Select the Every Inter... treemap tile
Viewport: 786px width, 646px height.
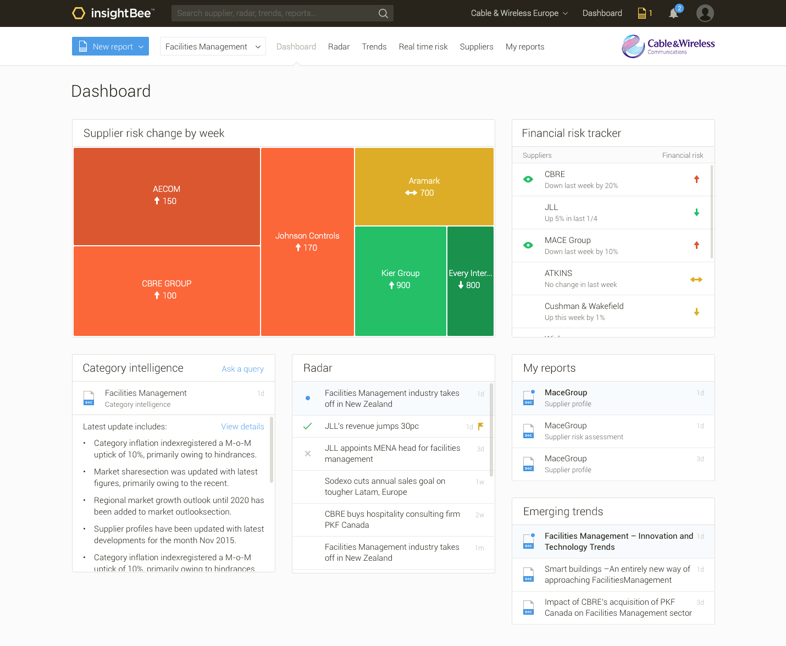(471, 281)
